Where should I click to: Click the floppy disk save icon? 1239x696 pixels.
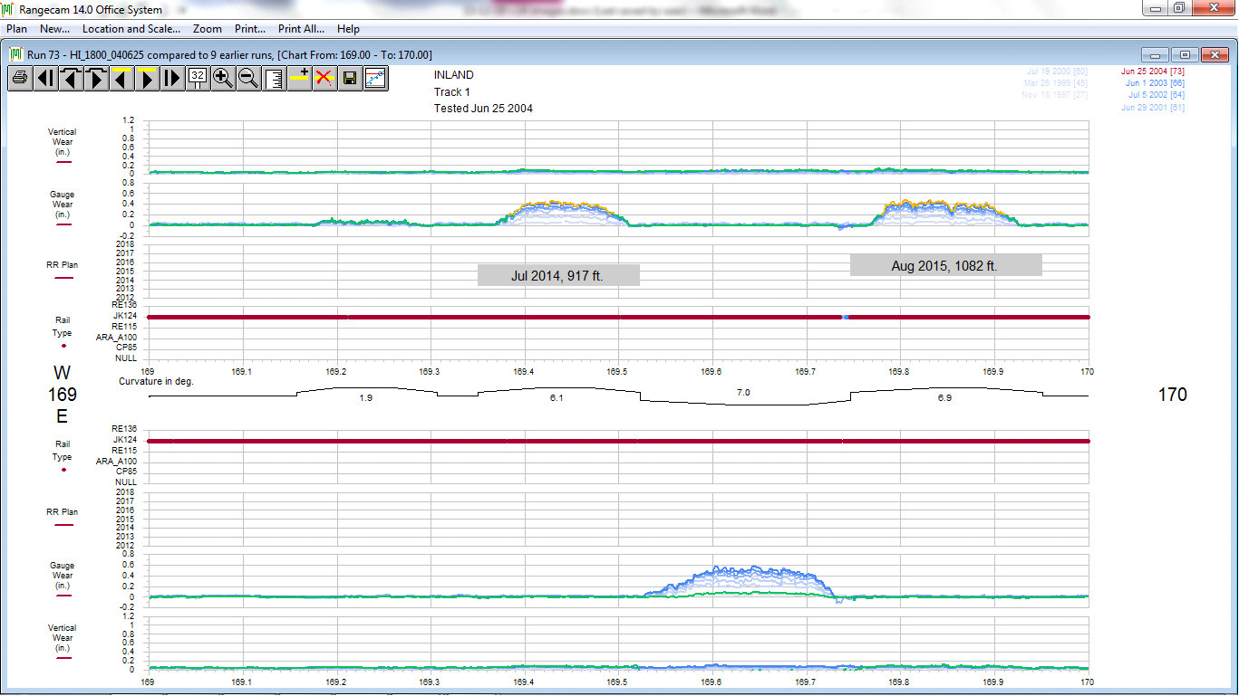pyautogui.click(x=349, y=78)
